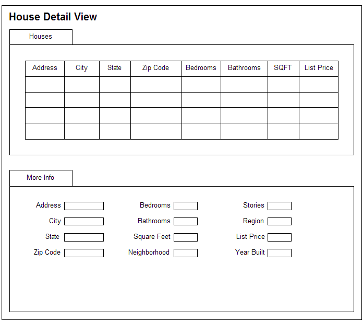Click the Bathrooms column header in the table

click(x=244, y=68)
